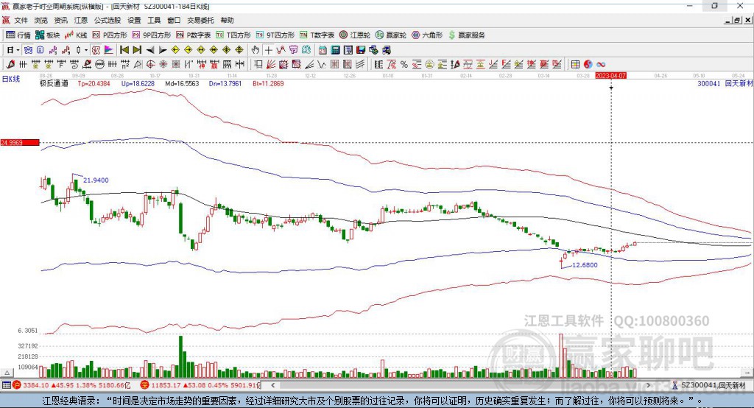The width and height of the screenshot is (754, 408).
Task: Open the 9P四方形 tool
Action: click(x=152, y=35)
